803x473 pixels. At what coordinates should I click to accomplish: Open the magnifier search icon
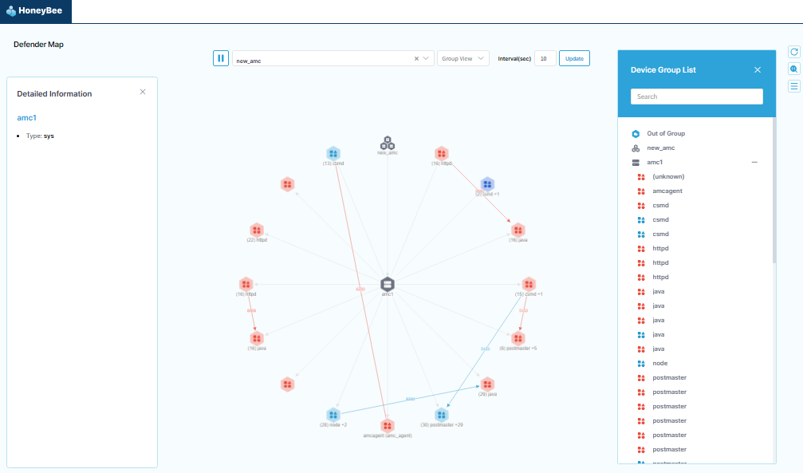[793, 69]
